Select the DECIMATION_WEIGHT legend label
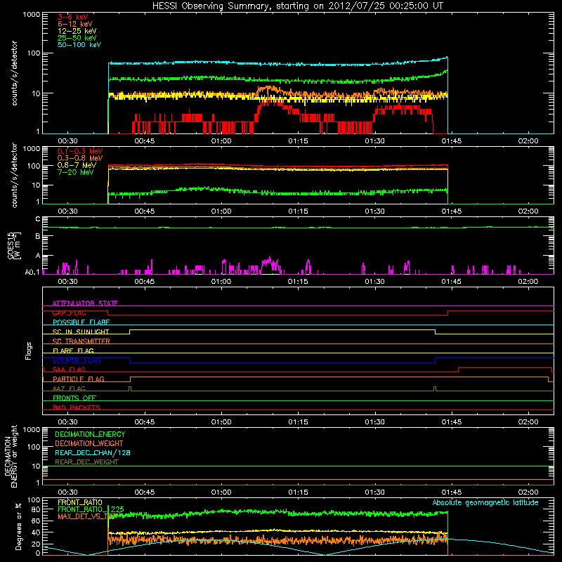The width and height of the screenshot is (562, 562). 89,443
